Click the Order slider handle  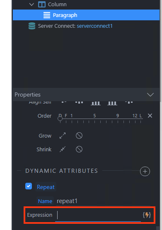(60, 119)
